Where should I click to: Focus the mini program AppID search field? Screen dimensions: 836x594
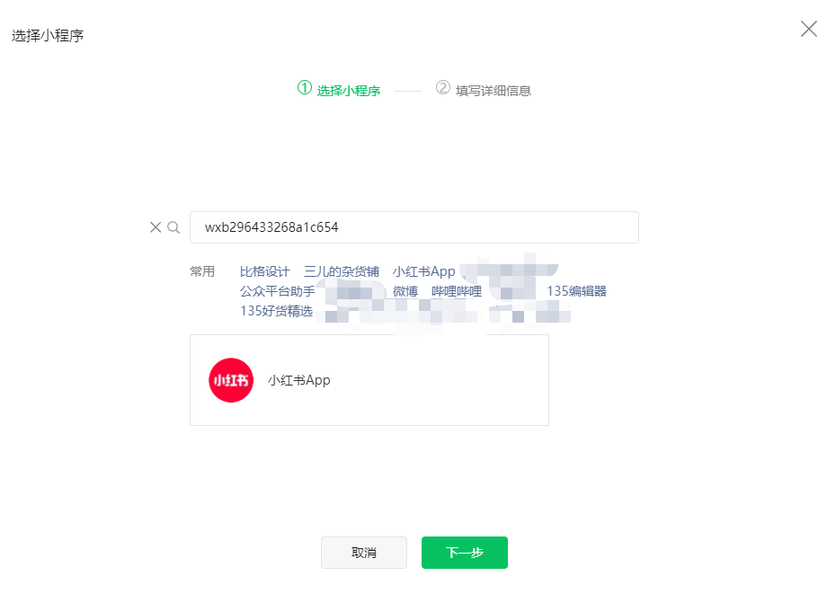pyautogui.click(x=414, y=227)
